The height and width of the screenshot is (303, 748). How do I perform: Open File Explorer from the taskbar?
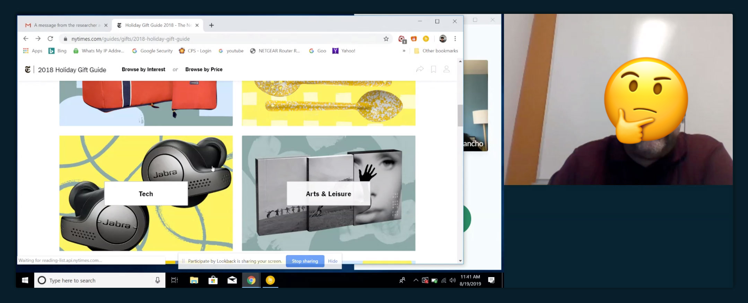[x=194, y=280]
